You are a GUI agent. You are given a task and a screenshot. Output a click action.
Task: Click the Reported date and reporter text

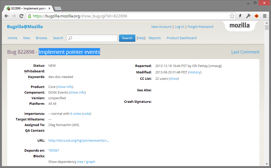click(x=188, y=66)
